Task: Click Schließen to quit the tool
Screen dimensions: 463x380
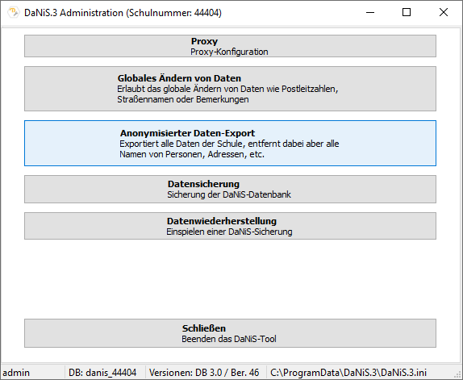Action: point(230,333)
